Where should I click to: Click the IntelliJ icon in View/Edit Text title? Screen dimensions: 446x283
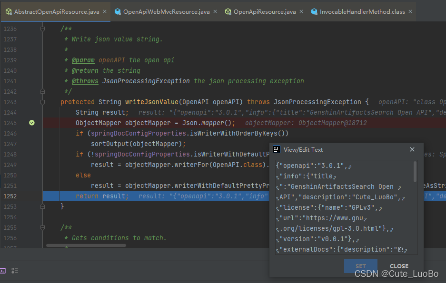pos(277,149)
